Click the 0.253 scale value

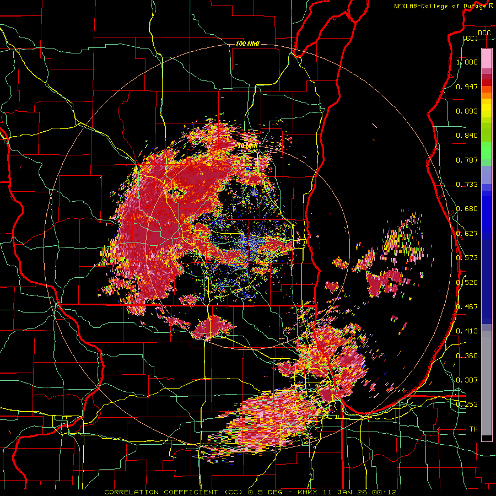[467, 405]
